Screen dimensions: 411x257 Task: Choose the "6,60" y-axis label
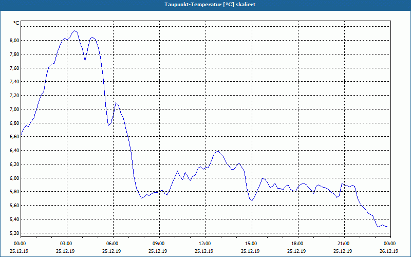[15, 137]
